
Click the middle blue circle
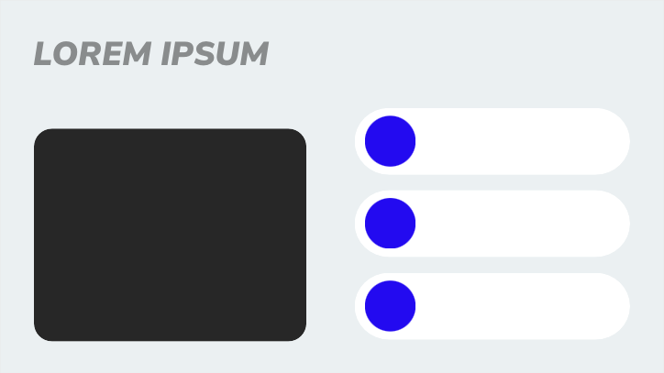(x=390, y=224)
